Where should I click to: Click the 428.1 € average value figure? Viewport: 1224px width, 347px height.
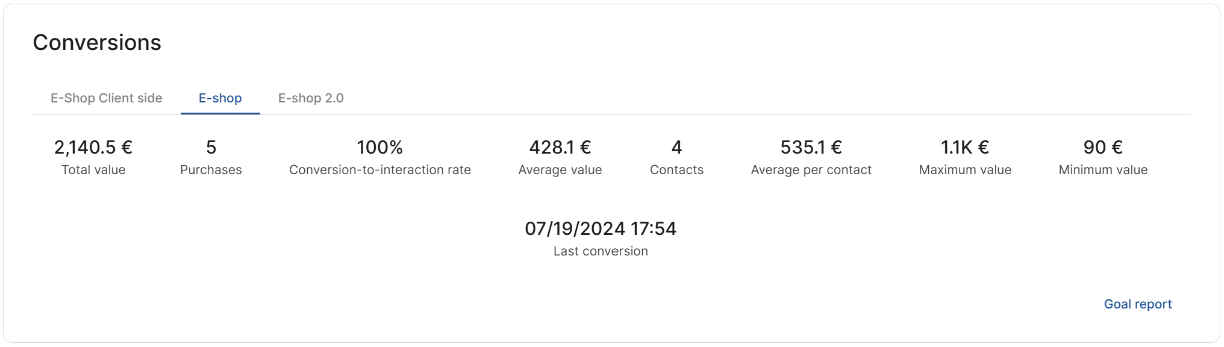[560, 147]
